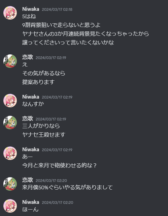Viewport: 168px width, 216px height.
Task: Select the Niwaka username above 'なんすか'
Action: 31,97
